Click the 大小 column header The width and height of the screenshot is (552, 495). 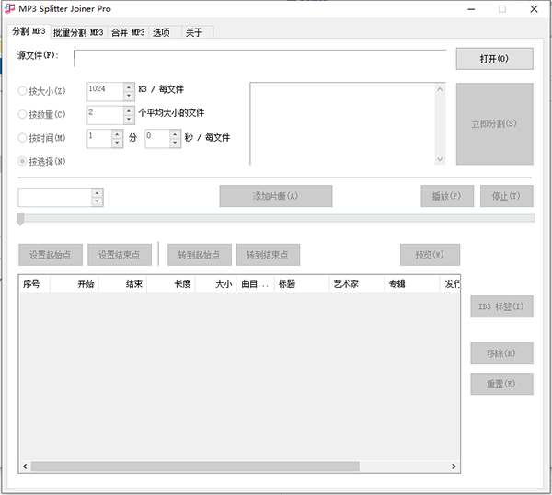(215, 283)
